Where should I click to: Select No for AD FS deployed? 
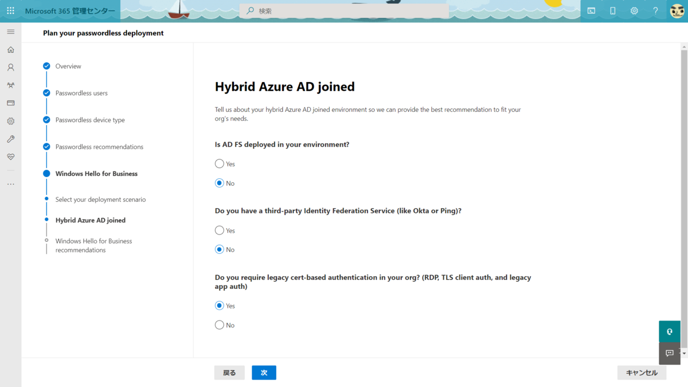pos(220,183)
